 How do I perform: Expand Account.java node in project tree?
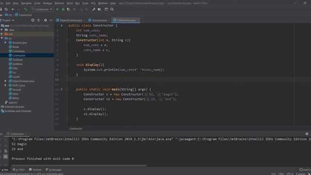[5, 42]
